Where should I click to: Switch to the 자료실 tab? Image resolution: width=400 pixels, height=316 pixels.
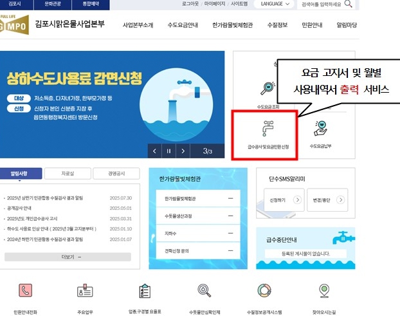coord(68,174)
